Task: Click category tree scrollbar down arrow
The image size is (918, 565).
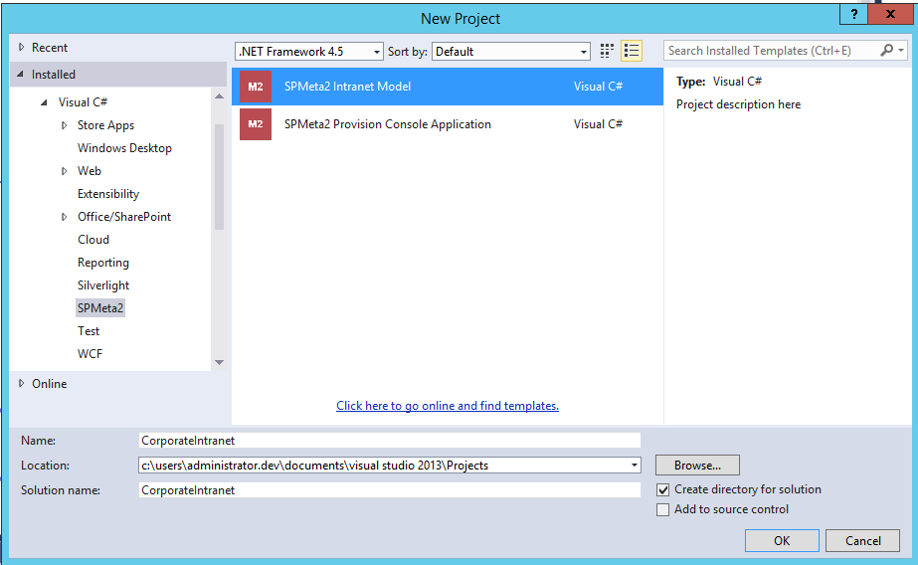Action: 219,362
